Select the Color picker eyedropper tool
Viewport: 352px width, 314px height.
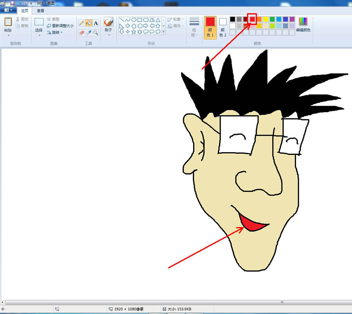(x=89, y=33)
